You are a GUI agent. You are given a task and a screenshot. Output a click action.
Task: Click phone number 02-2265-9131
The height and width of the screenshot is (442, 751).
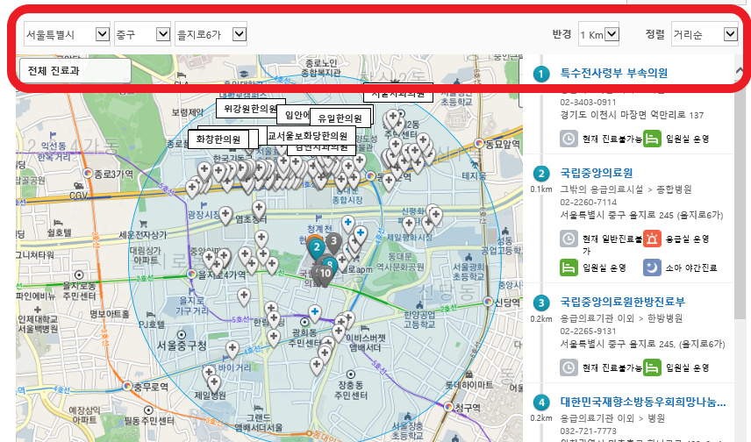(588, 331)
